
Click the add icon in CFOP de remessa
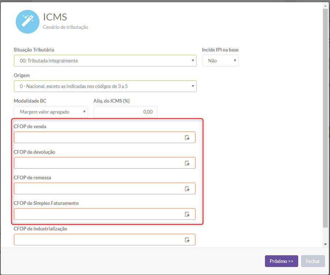(x=187, y=189)
